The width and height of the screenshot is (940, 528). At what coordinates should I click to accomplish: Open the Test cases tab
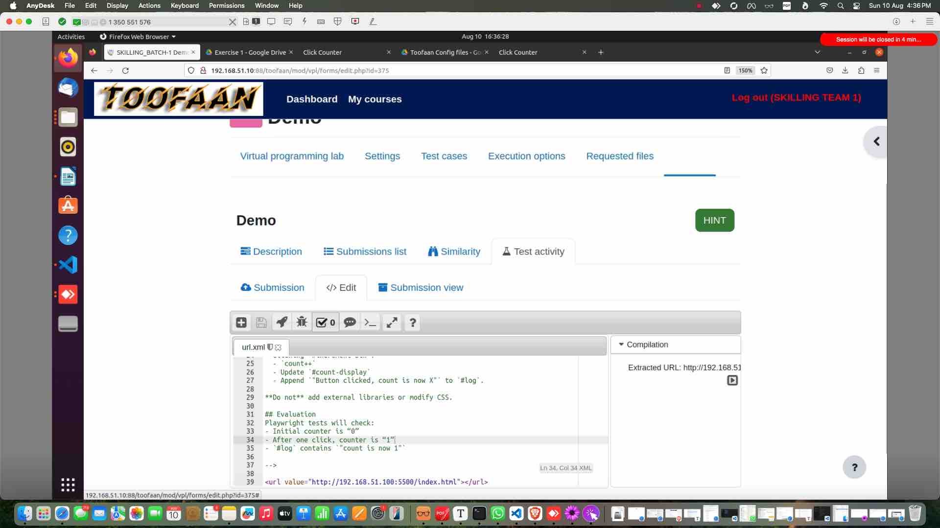click(444, 156)
